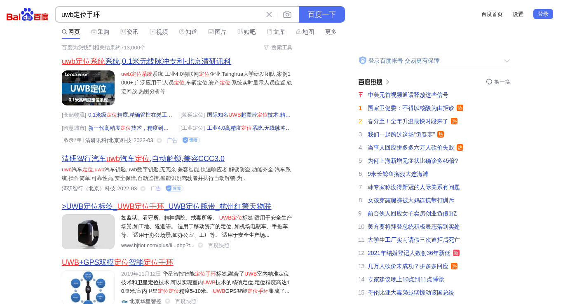The image size is (563, 304).
Task: Click the Baidu logo
Action: [x=28, y=15]
